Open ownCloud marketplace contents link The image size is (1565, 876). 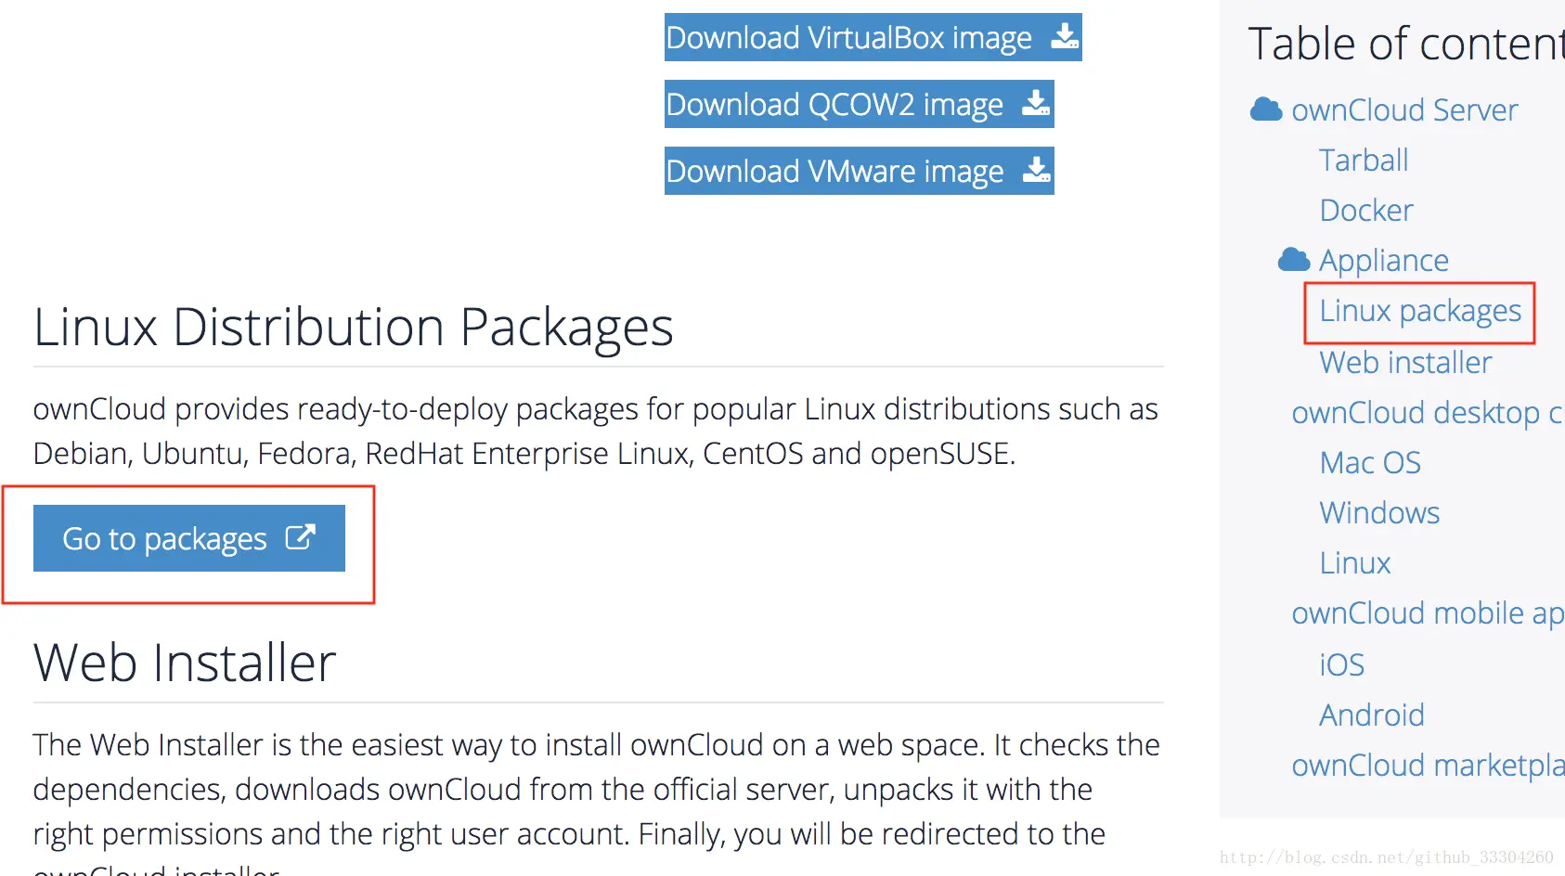[x=1428, y=766]
